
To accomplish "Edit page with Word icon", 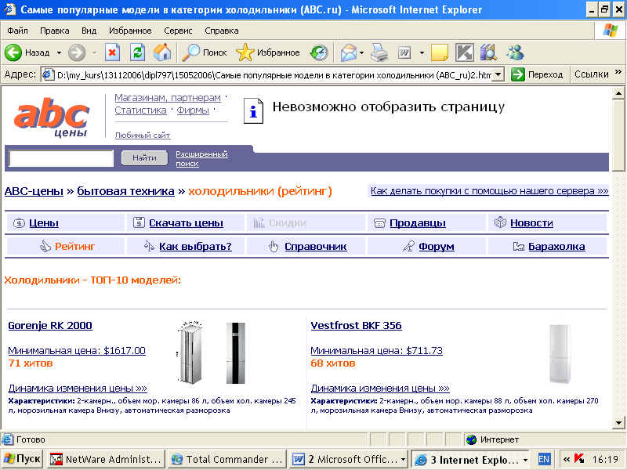I will (404, 52).
